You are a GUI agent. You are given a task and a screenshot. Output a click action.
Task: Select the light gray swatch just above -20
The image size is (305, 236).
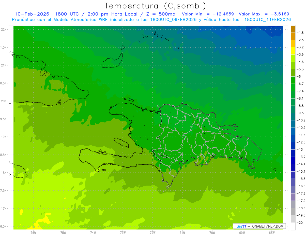click(x=293, y=219)
